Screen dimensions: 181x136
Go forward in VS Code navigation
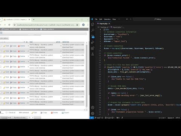[x=130, y=19]
